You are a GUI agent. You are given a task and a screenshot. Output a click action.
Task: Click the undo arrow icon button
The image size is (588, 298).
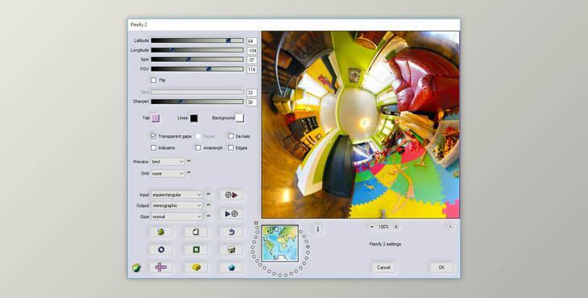tap(231, 232)
